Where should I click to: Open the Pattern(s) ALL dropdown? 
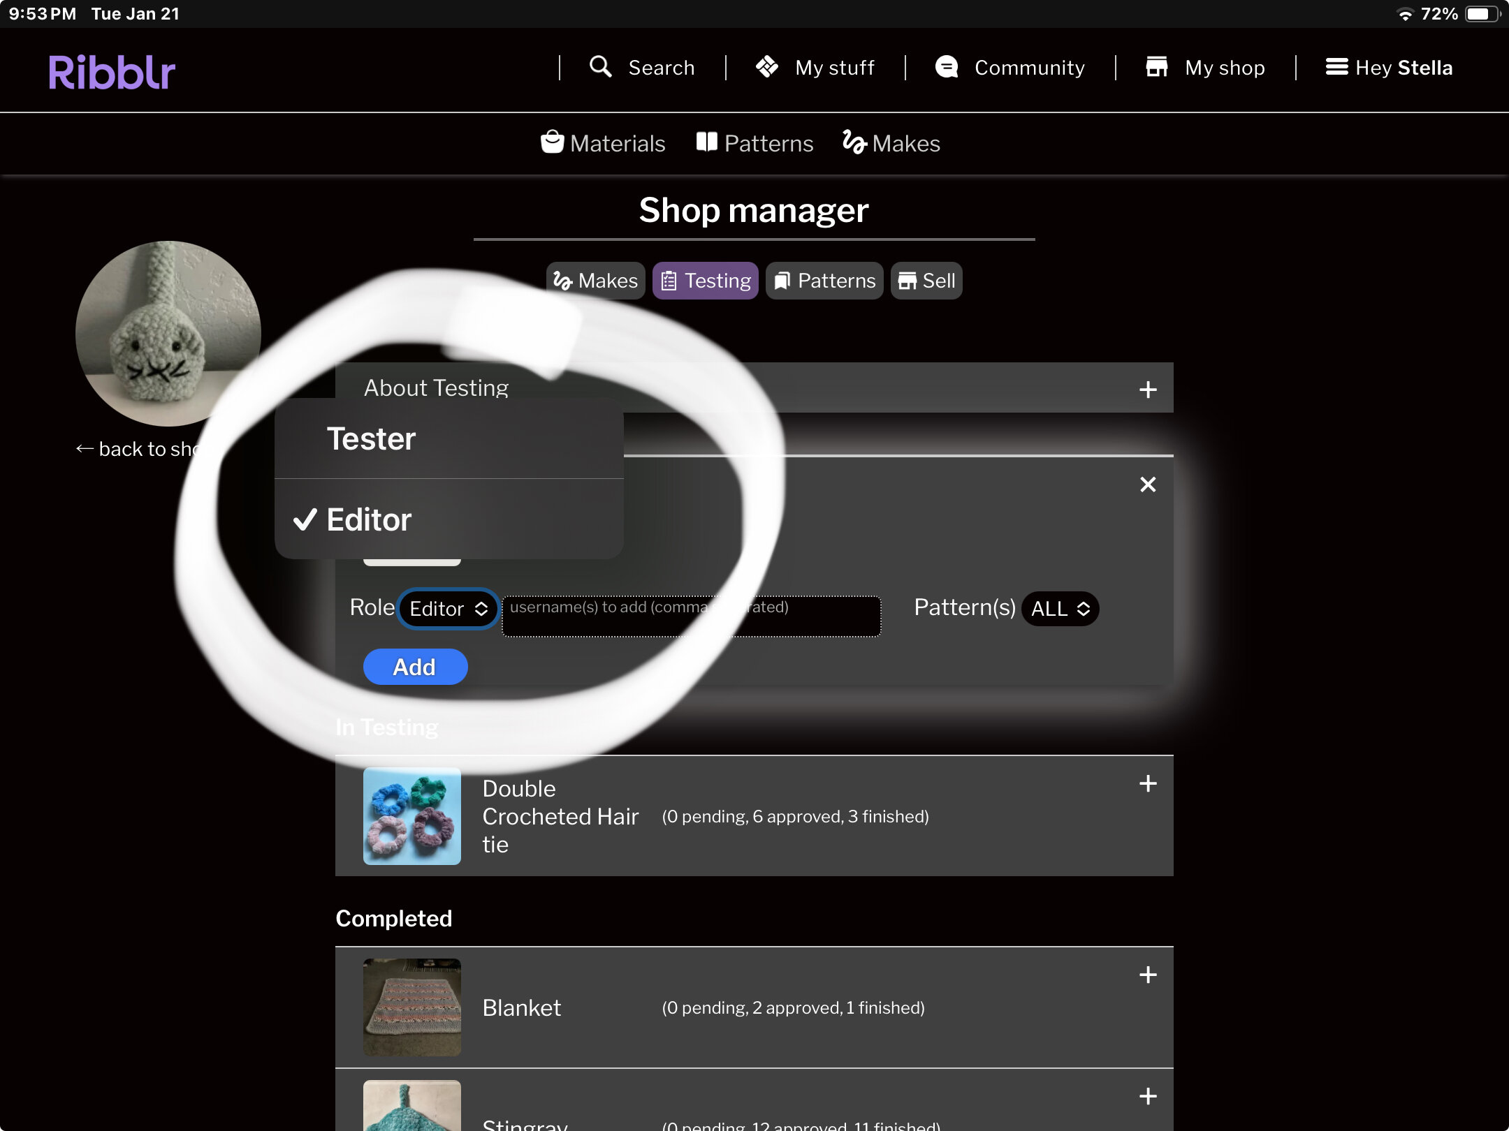pos(1060,609)
